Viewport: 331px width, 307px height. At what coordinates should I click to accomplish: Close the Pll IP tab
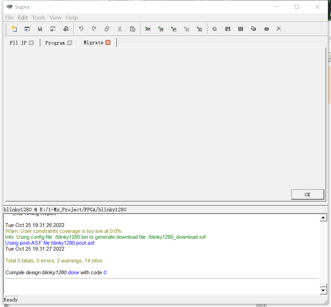[x=31, y=43]
